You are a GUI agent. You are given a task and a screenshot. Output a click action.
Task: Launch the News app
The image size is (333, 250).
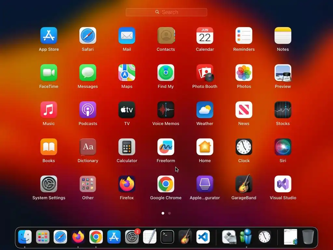point(244,110)
